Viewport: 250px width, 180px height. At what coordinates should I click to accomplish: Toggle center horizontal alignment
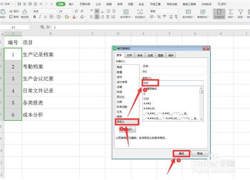point(97,17)
